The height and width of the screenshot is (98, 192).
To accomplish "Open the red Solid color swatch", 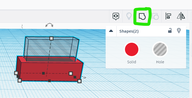I will tap(132, 49).
